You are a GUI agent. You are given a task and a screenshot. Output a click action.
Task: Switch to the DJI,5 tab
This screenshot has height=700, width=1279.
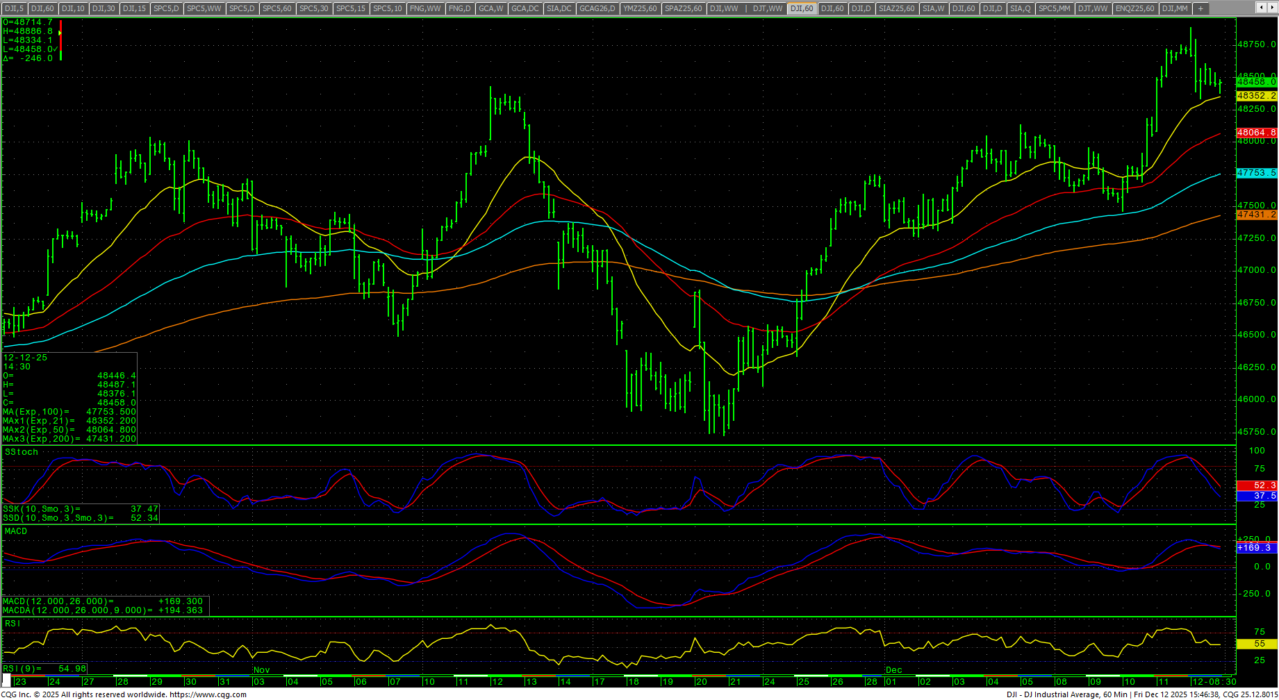pos(14,8)
